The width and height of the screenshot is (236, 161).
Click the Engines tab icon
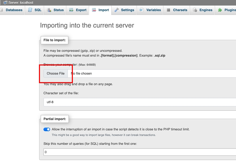[195, 10]
